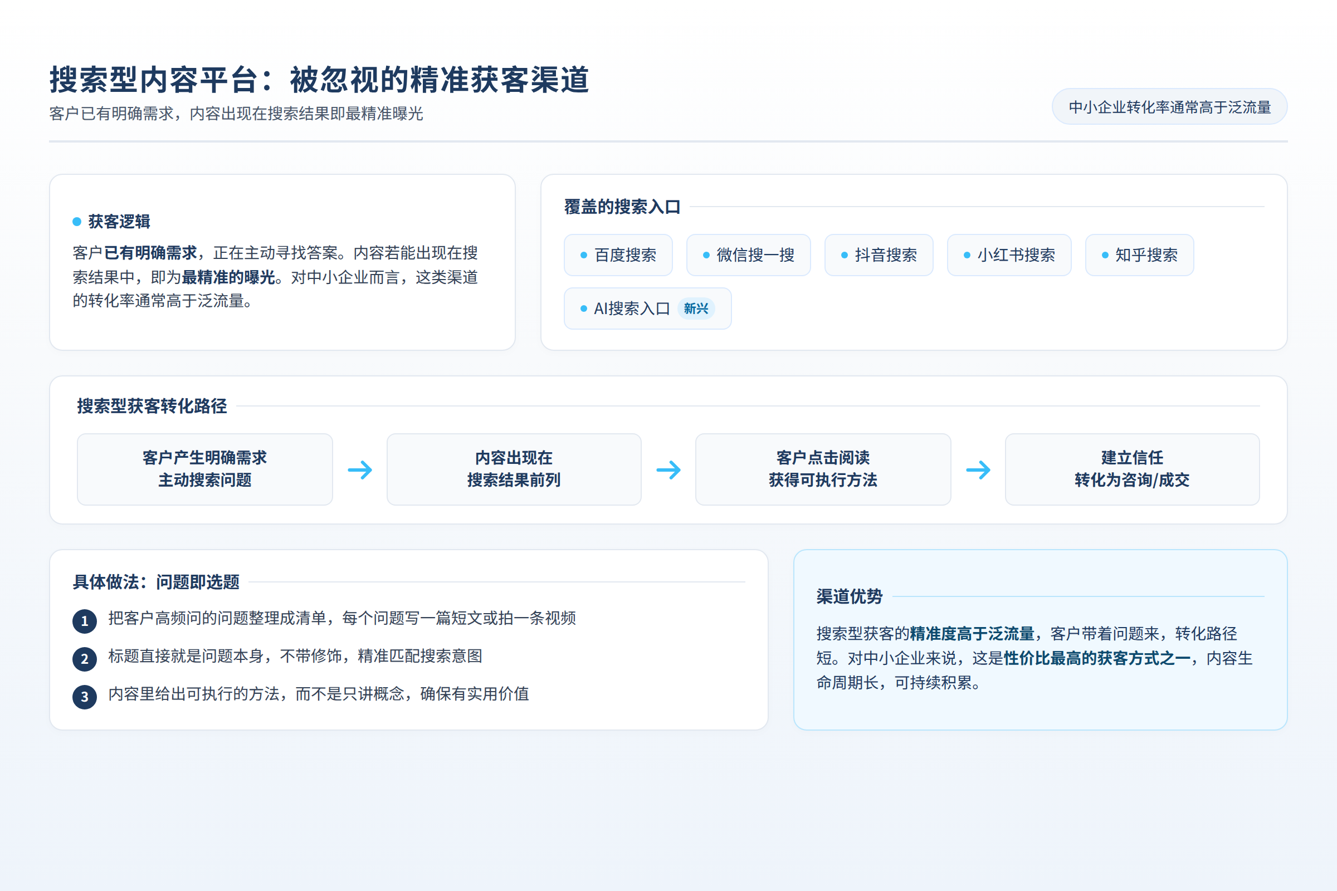Click bold text 精准度高于泛流量

click(x=972, y=634)
